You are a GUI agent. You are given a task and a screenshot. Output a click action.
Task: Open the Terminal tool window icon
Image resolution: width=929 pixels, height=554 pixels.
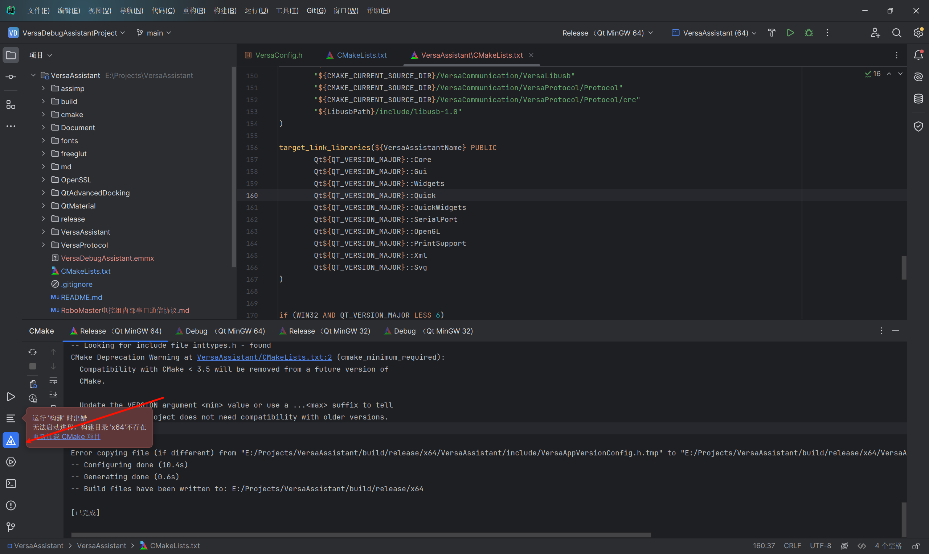(11, 483)
